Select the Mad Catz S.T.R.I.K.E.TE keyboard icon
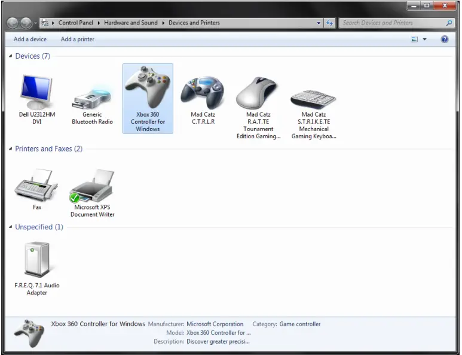Image resolution: width=462 pixels, height=355 pixels. point(313,99)
